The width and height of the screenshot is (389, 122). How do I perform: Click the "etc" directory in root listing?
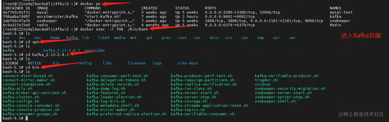[x=38, y=38]
